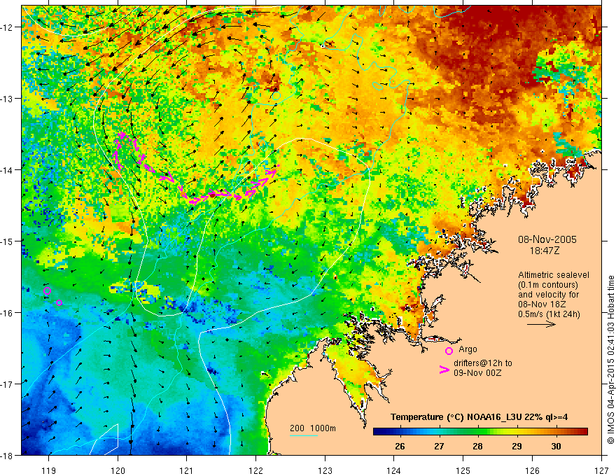Click the smaller Argo float circle below it

(x=59, y=302)
